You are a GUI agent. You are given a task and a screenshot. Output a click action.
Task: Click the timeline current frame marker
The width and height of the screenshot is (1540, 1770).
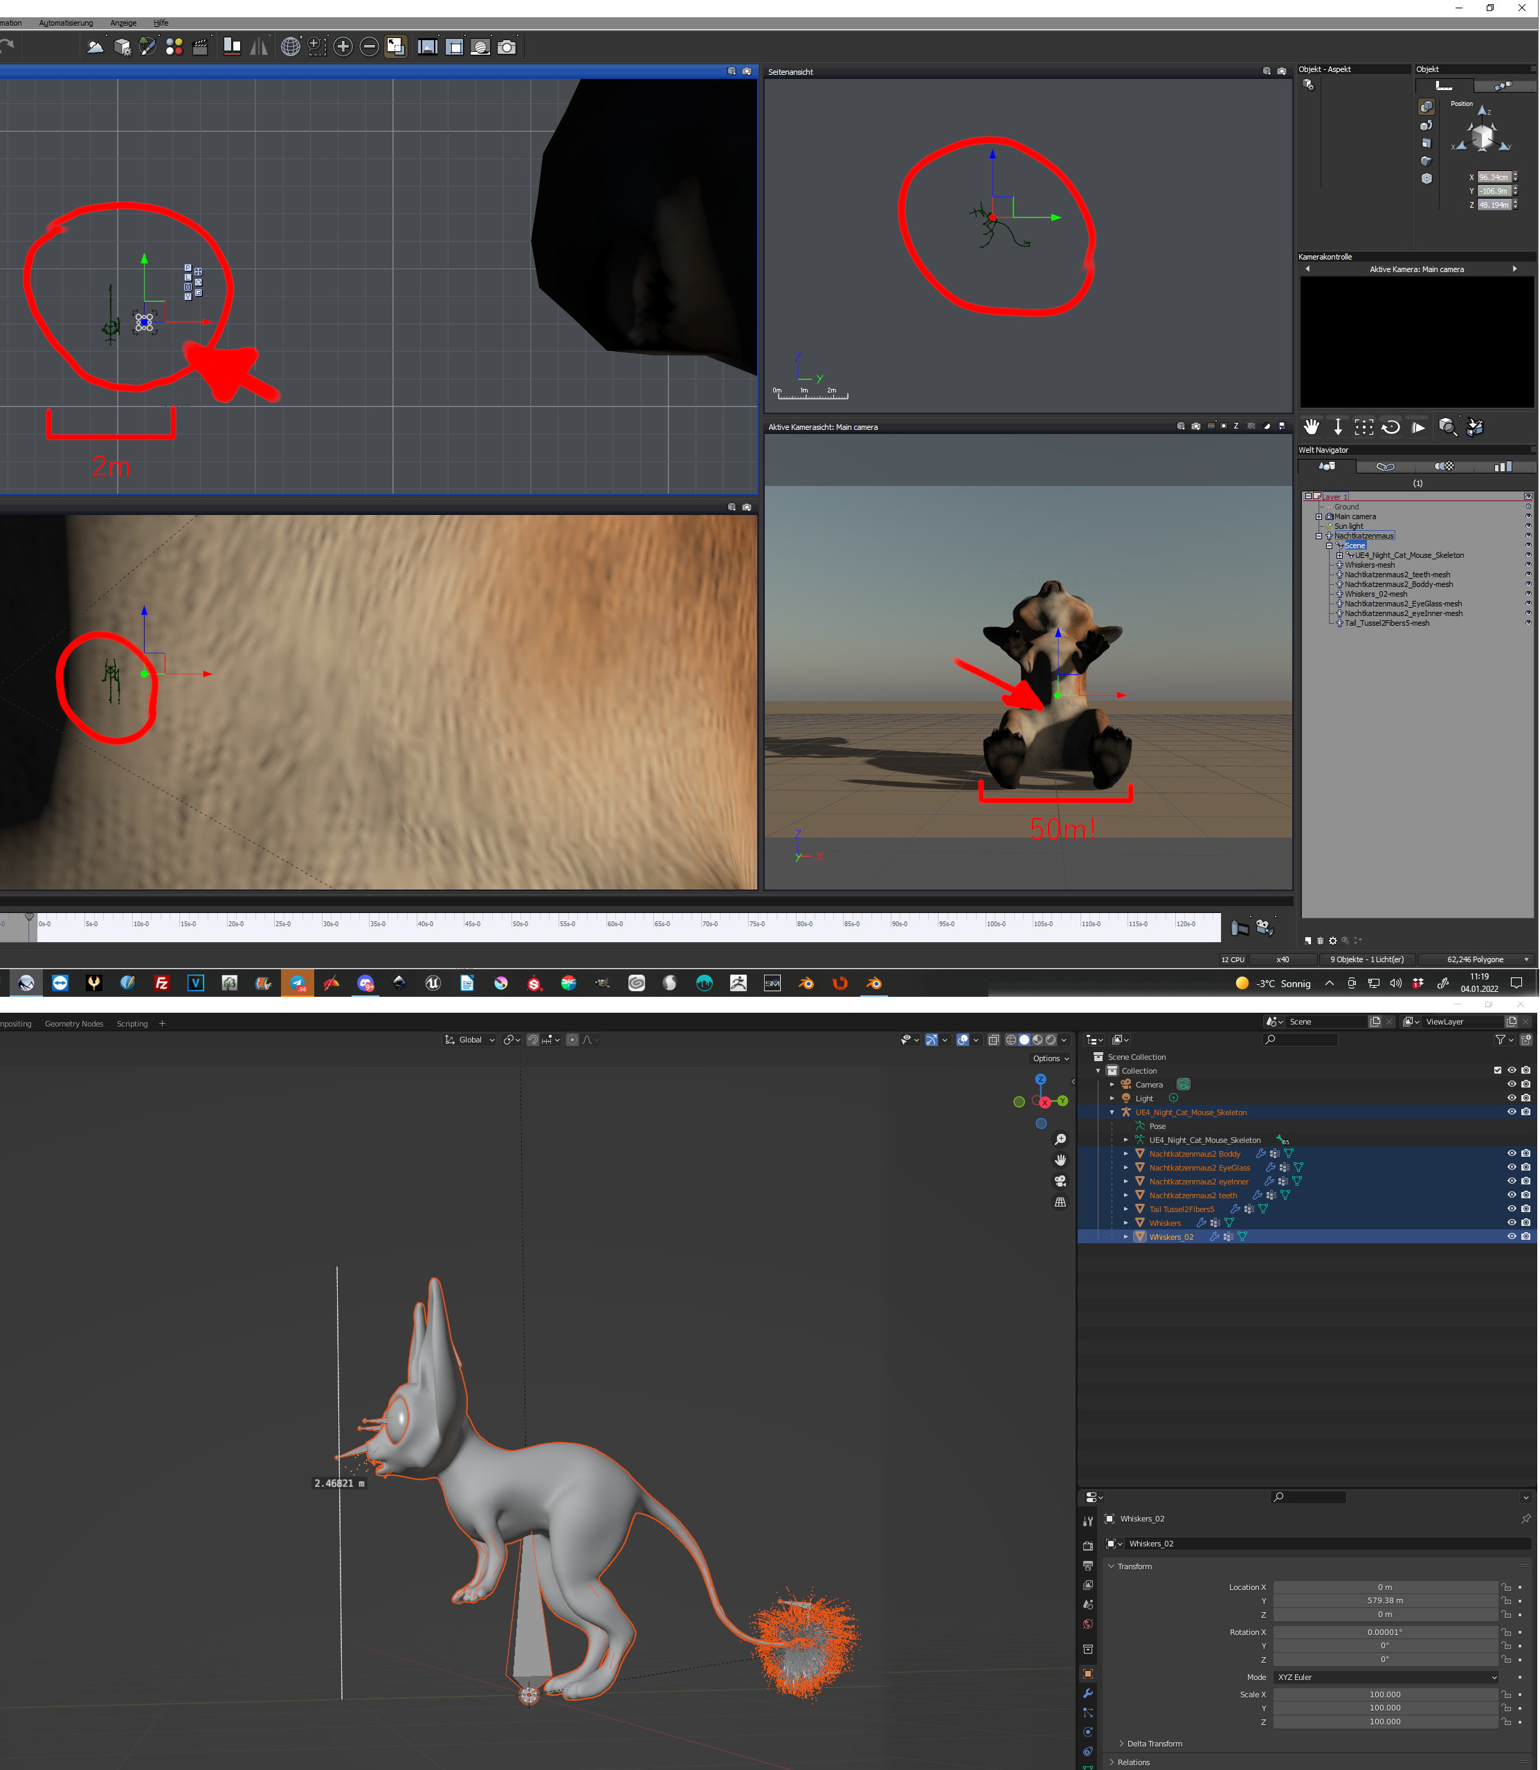click(29, 917)
